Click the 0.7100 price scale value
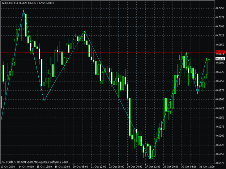This screenshot has width=226, height=169. click(x=220, y=26)
